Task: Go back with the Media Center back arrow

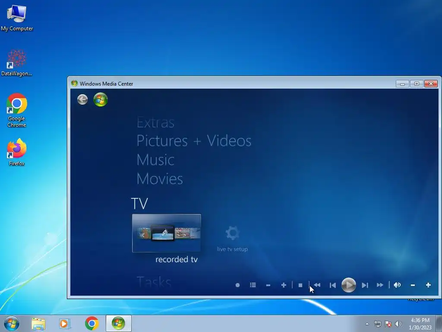Action: click(x=82, y=99)
